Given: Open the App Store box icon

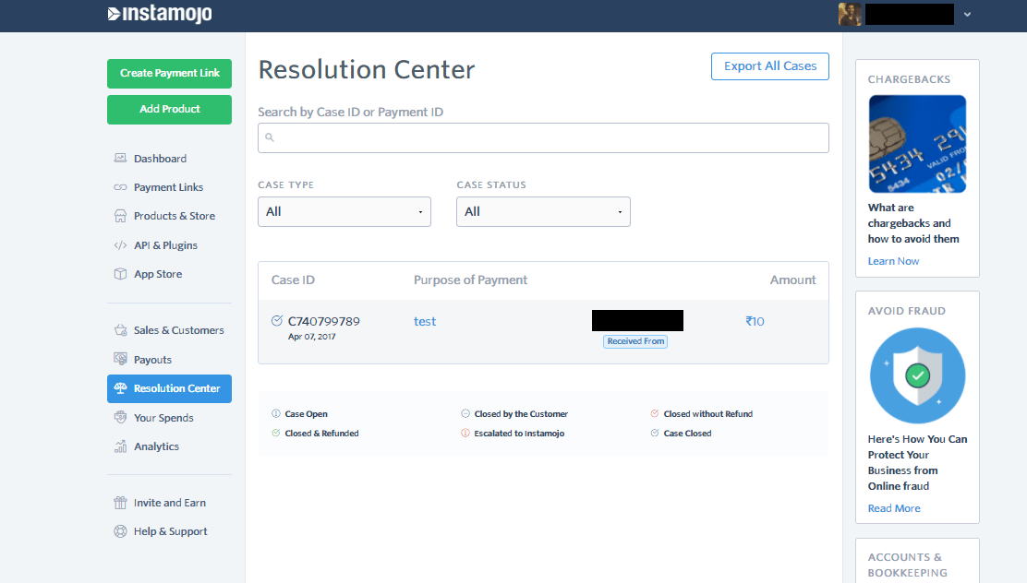Looking at the screenshot, I should [120, 273].
